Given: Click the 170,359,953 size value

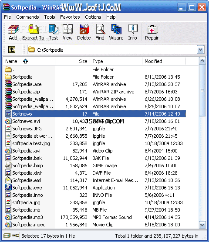Looking at the screenshot, I should point(74,217).
